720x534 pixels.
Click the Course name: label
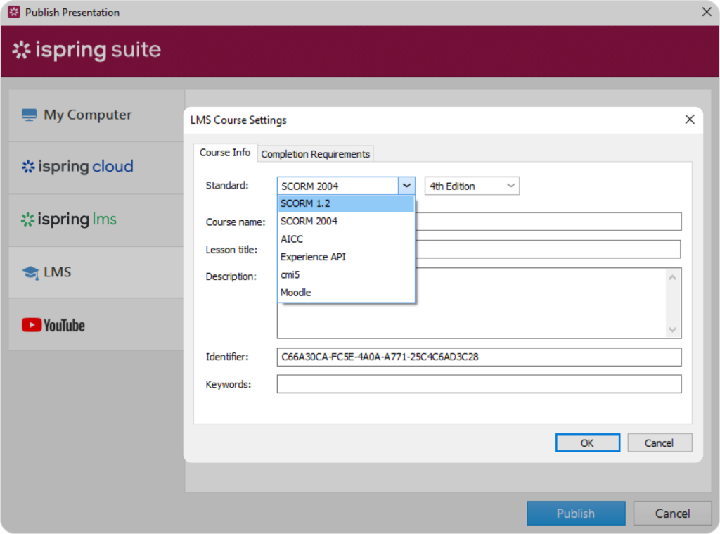[236, 222]
